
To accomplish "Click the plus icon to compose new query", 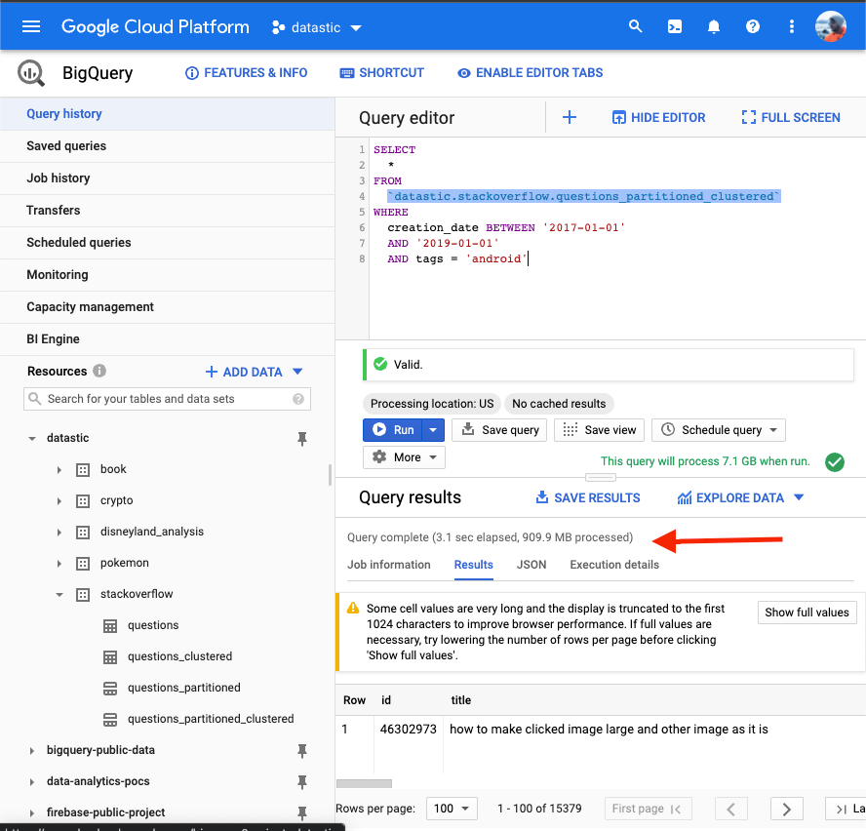I will [x=570, y=117].
